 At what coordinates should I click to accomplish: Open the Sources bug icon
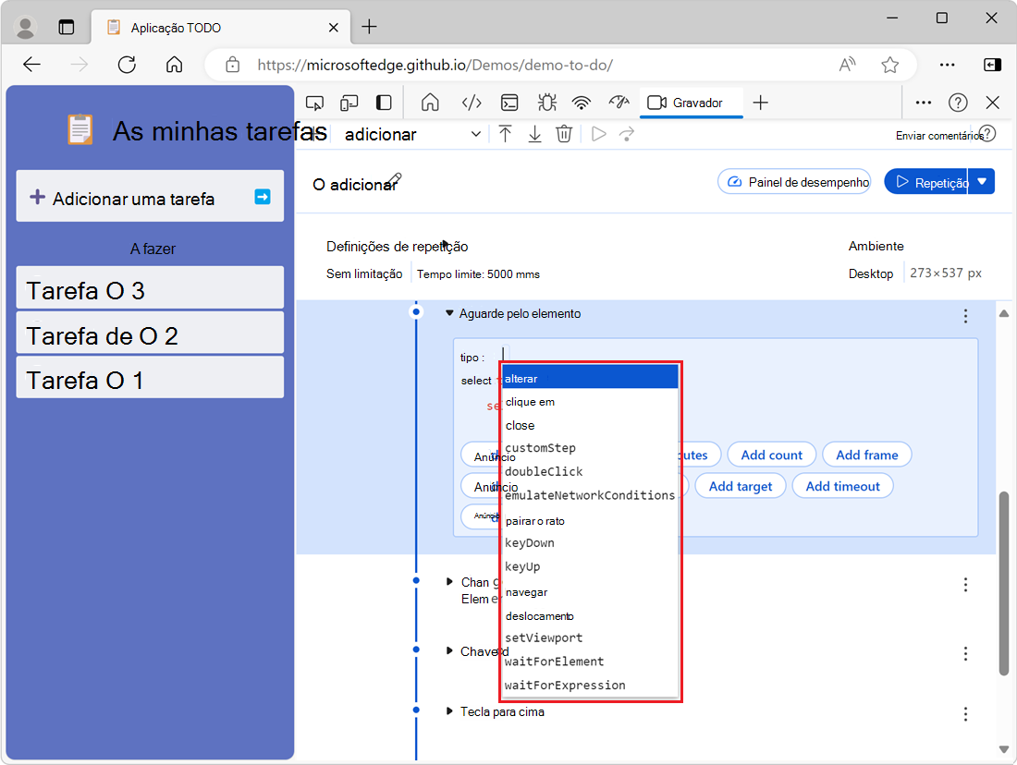point(545,103)
